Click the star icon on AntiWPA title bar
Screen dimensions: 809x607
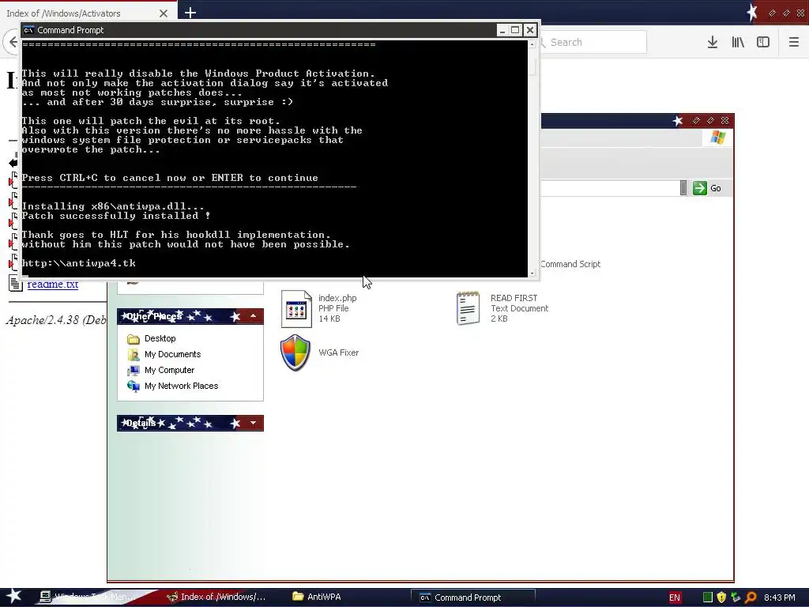tap(678, 121)
